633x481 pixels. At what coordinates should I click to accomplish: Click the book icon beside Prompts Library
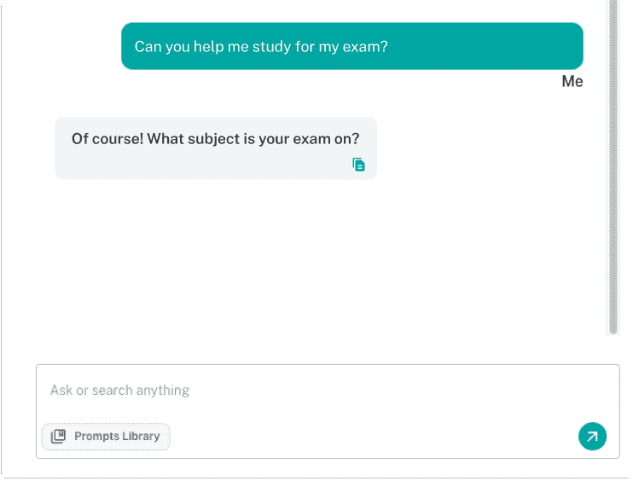pos(58,437)
